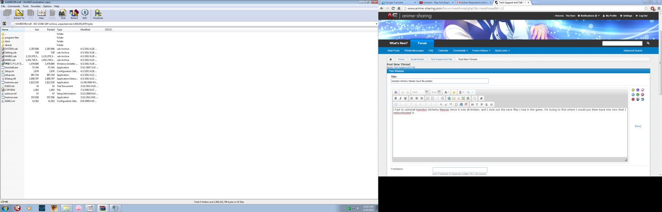Open WinRAR from the Windows taskbar

coord(102,208)
